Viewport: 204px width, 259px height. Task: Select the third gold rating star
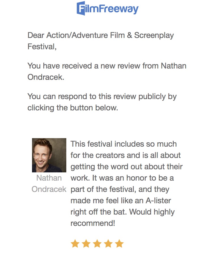[x=97, y=243]
